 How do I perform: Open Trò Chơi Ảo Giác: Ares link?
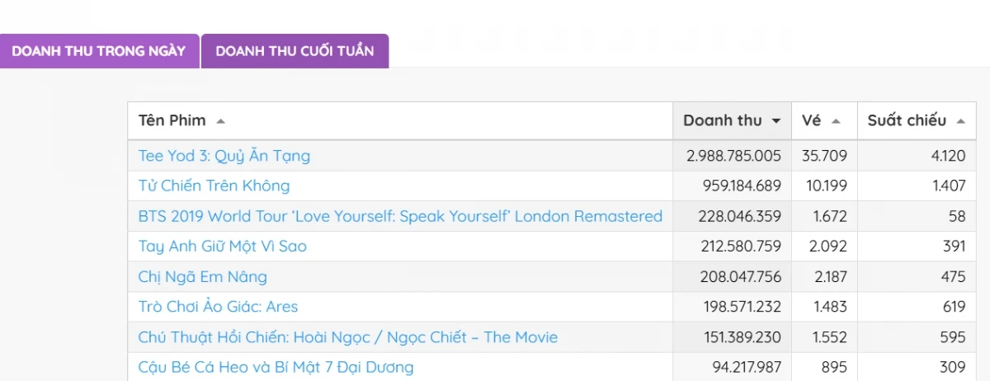pos(218,307)
